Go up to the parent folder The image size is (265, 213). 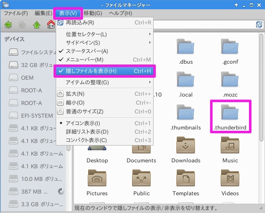37,24
